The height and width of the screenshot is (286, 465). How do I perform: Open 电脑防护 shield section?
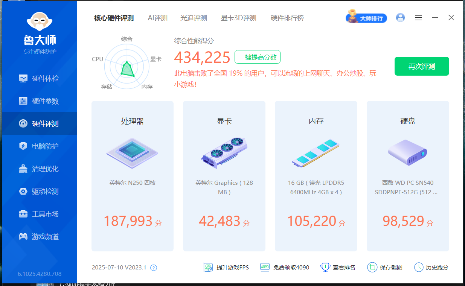click(39, 146)
